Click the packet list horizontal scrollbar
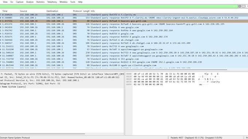 coord(113,70)
